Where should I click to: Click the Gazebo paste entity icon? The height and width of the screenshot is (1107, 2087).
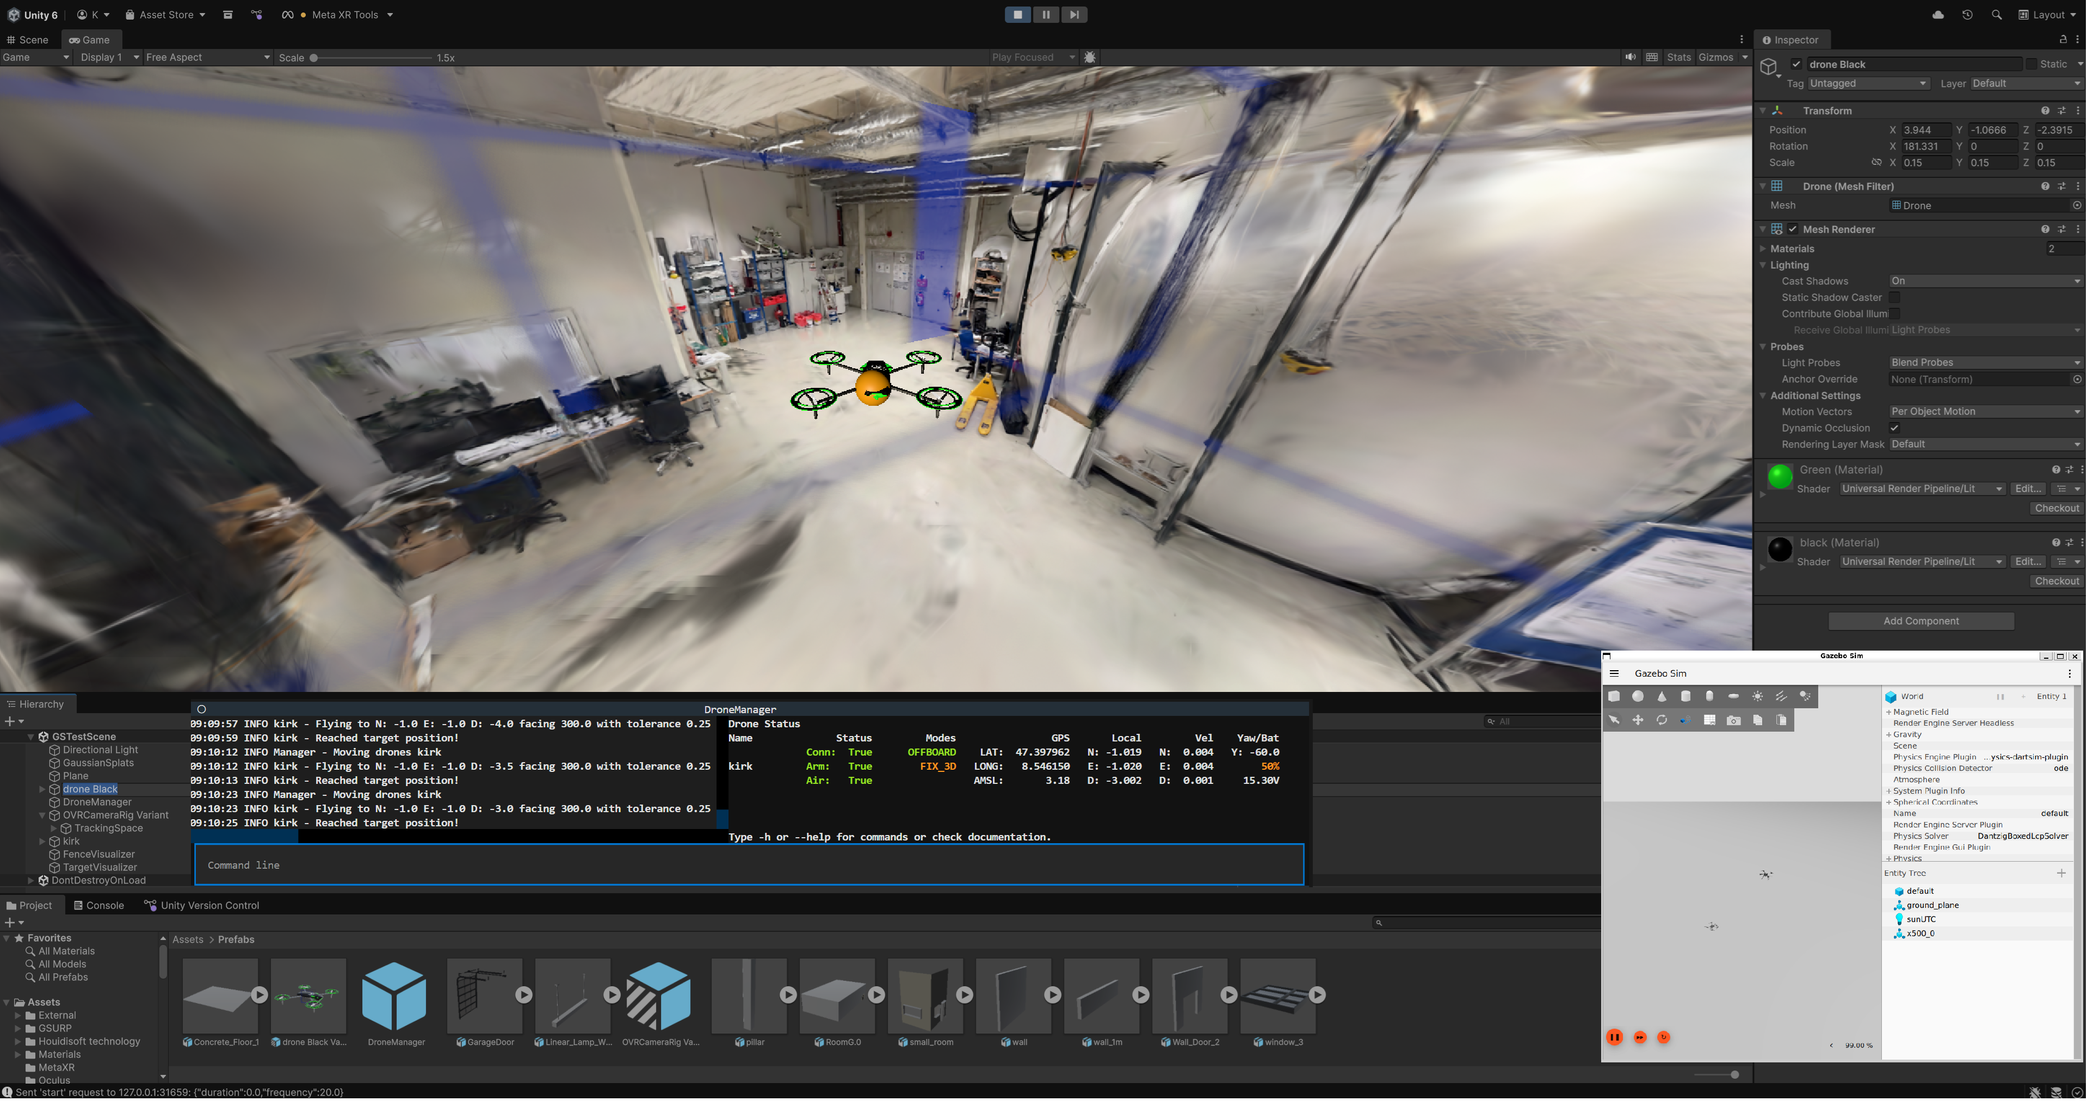coord(1781,720)
